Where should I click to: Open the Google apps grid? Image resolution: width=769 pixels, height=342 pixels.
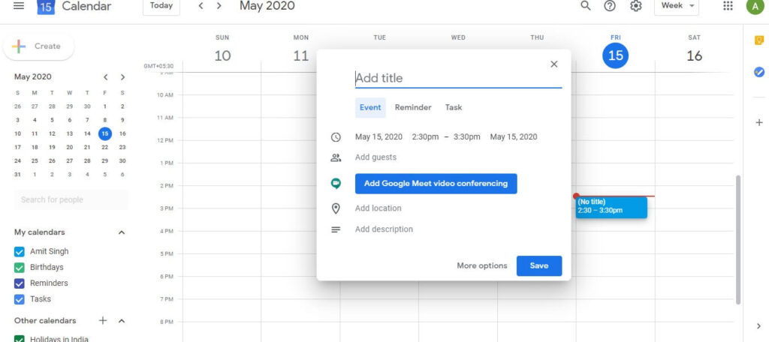coord(728,6)
